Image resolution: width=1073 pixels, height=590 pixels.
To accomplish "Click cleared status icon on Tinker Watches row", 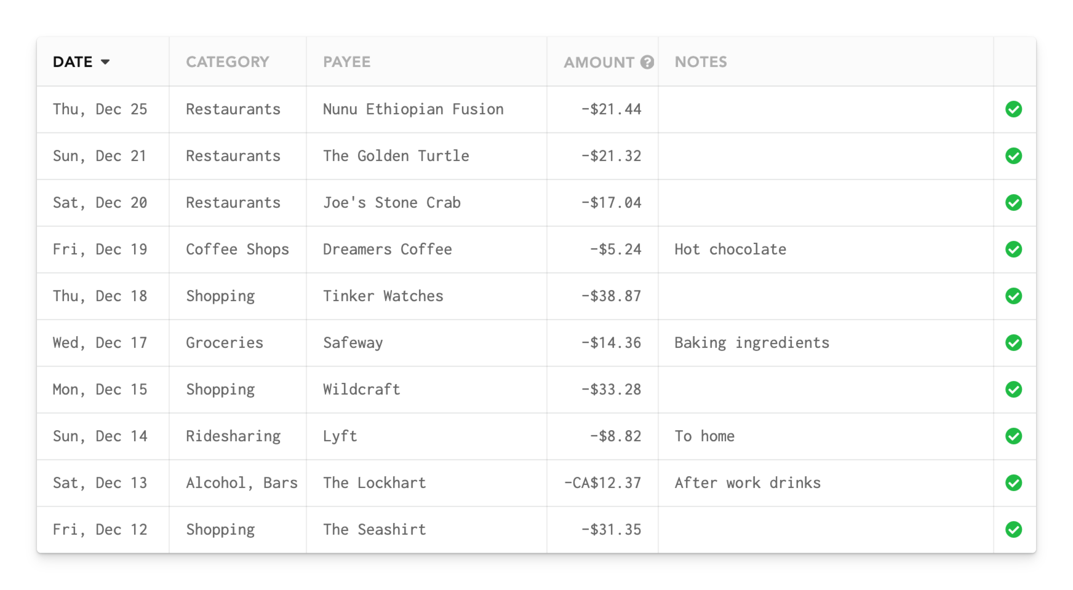I will pos(1013,296).
